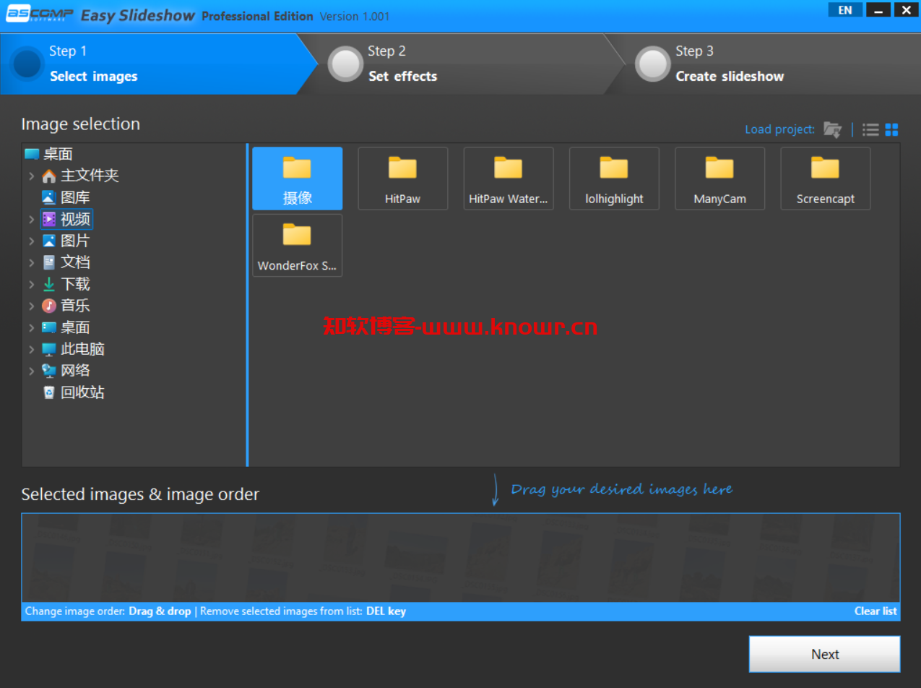Select 此电脑 label in folder tree
The image size is (921, 688).
click(x=82, y=349)
